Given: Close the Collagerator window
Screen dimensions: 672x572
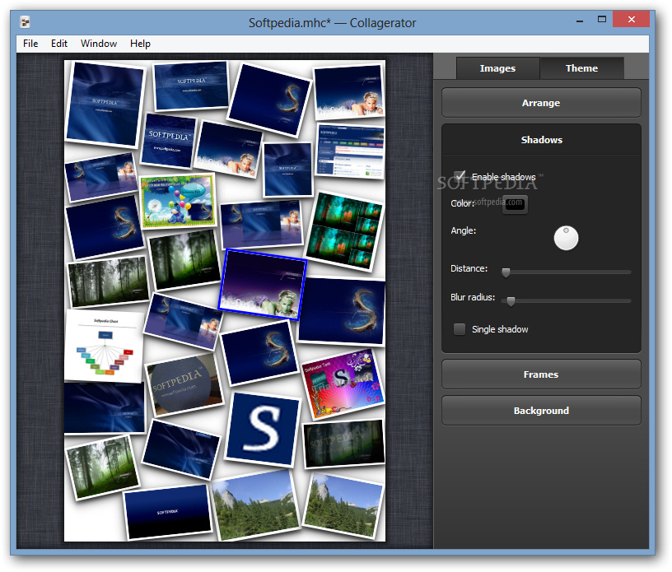Looking at the screenshot, I should point(631,19).
